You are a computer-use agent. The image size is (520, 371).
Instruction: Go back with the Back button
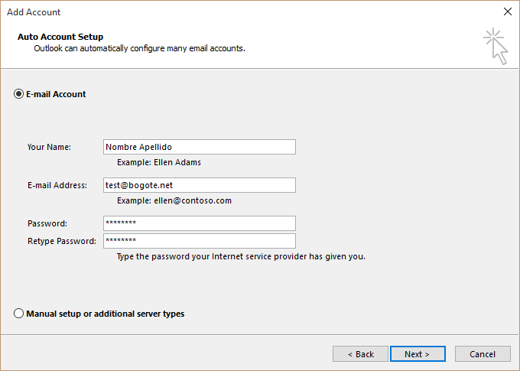[360, 354]
